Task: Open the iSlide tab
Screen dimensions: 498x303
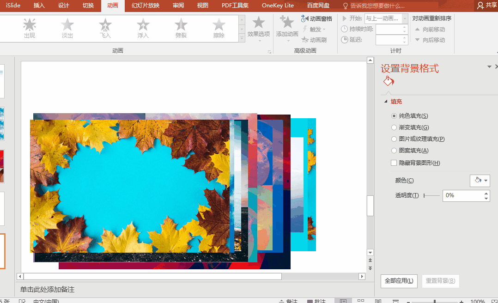Action: pyautogui.click(x=13, y=6)
